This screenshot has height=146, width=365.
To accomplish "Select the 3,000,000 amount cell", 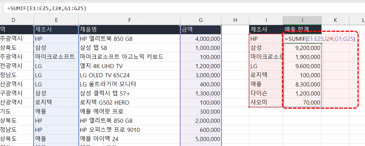I will coord(201,75).
